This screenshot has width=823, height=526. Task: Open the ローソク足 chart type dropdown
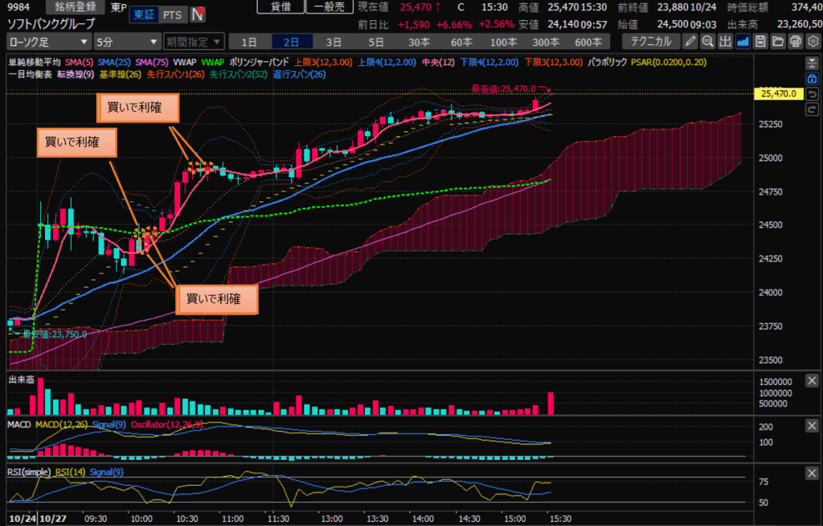point(48,41)
